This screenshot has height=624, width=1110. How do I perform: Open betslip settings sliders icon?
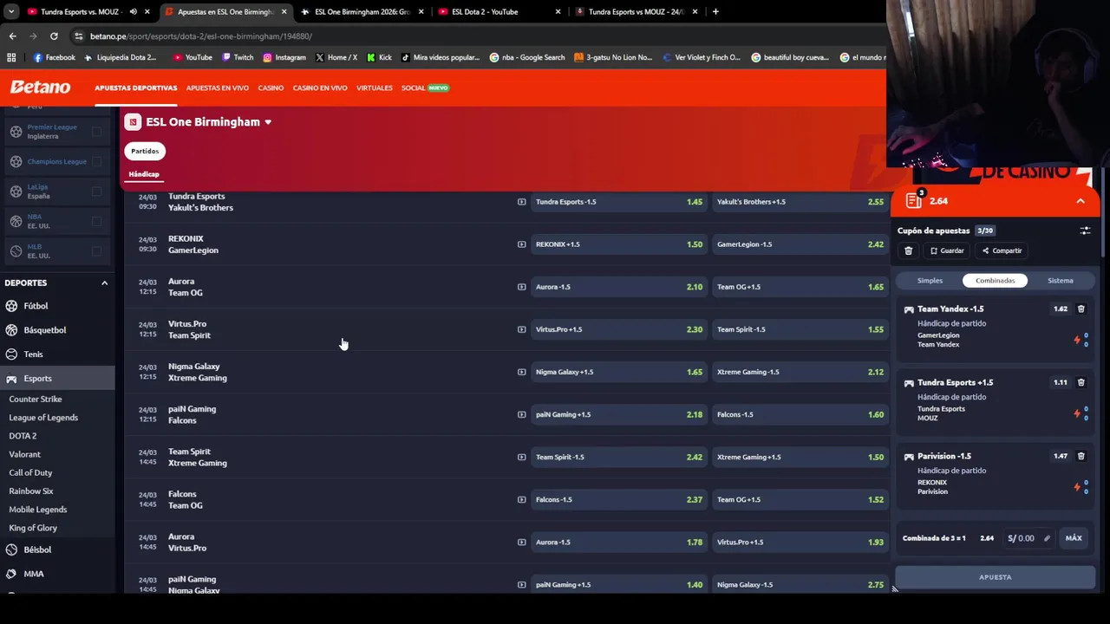pyautogui.click(x=1085, y=231)
